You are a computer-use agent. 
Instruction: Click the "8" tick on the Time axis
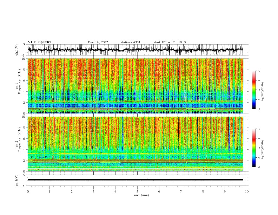pyautogui.click(x=203, y=191)
